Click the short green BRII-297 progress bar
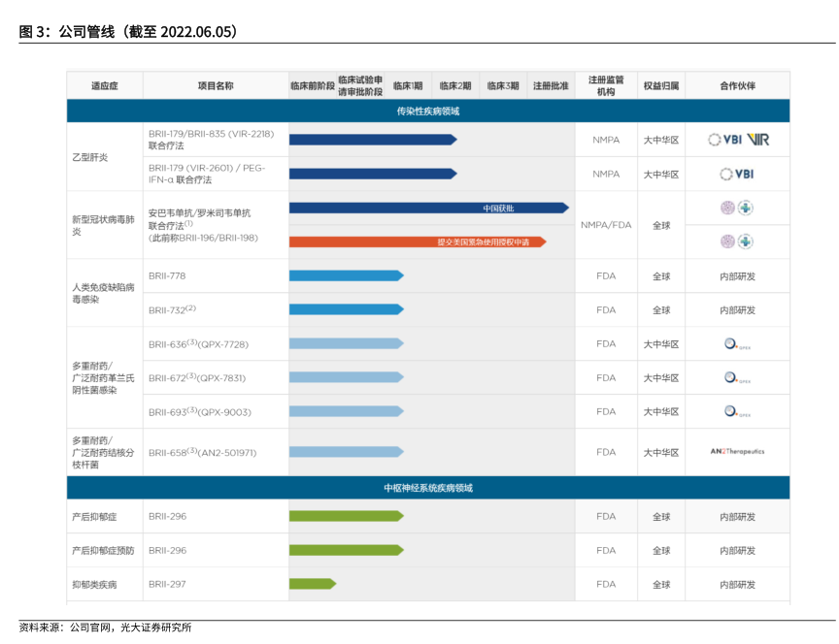The height and width of the screenshot is (644, 839). tap(312, 584)
